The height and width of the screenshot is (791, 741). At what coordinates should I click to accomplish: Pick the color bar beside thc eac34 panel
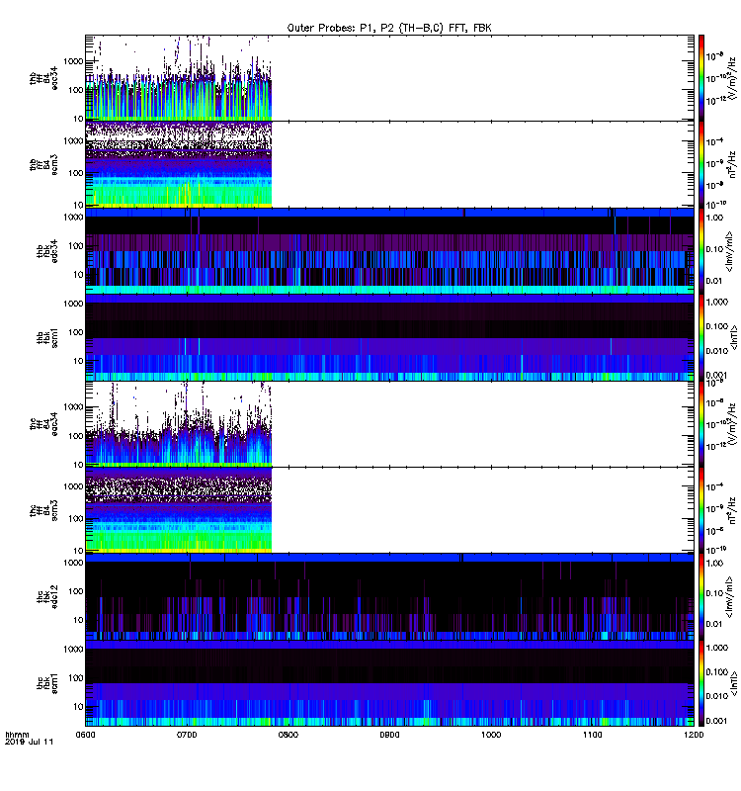pyautogui.click(x=701, y=424)
